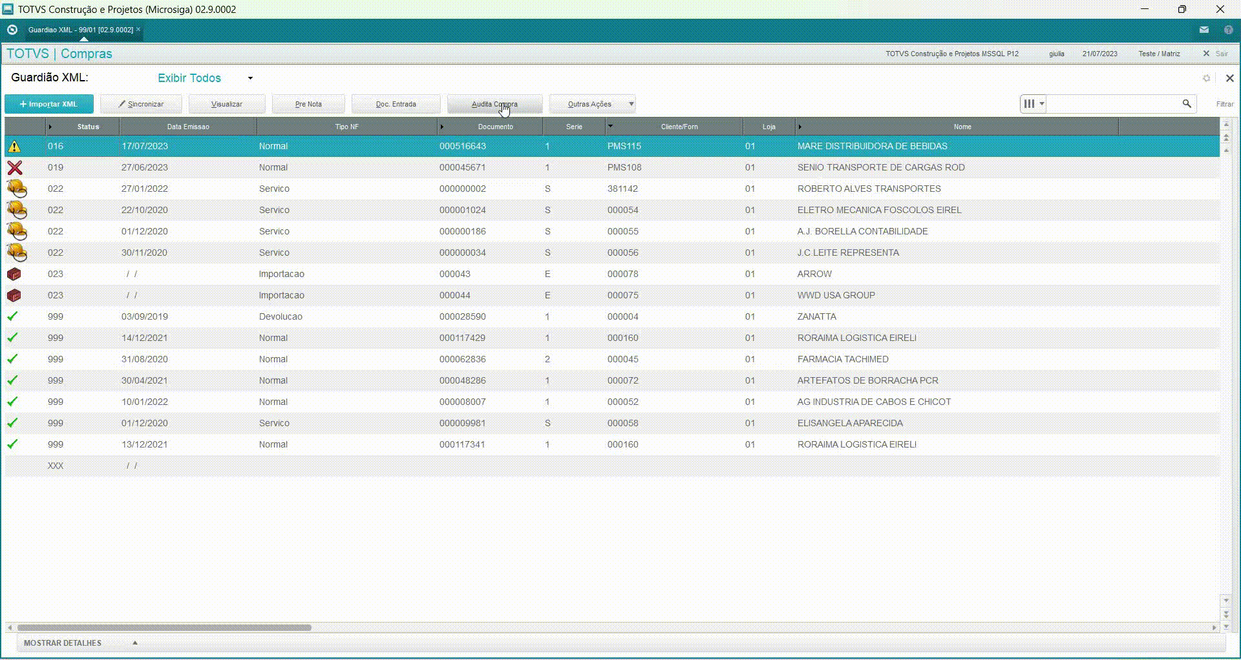Viewport: 1241px width, 660px height.
Task: Close the Guardiao XML tab
Action: (x=138, y=29)
